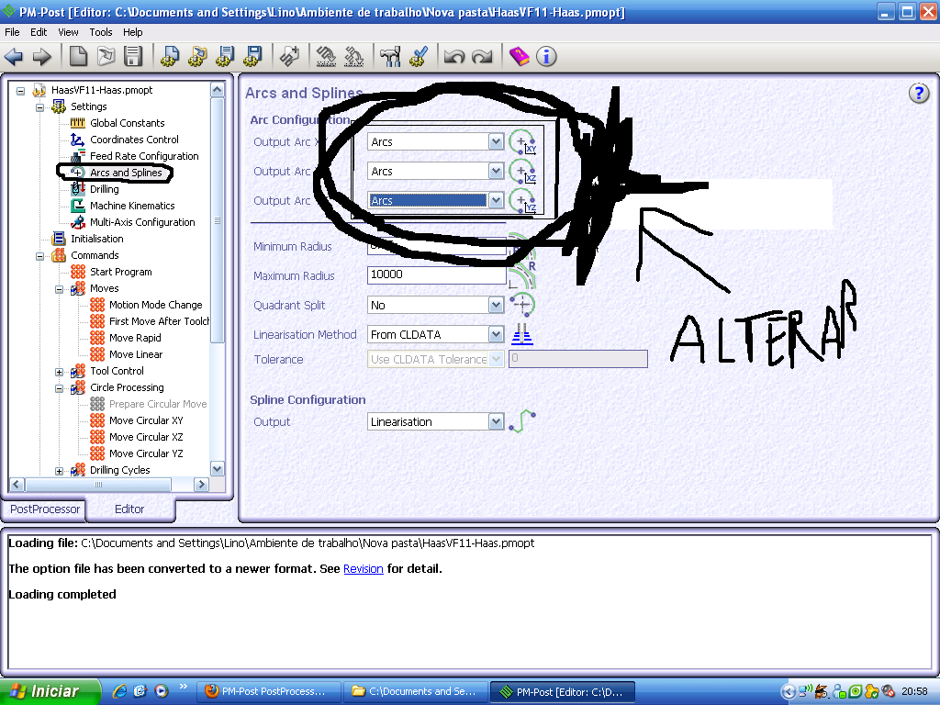The image size is (940, 705).
Task: Click the XY plane arc icon
Action: point(522,142)
